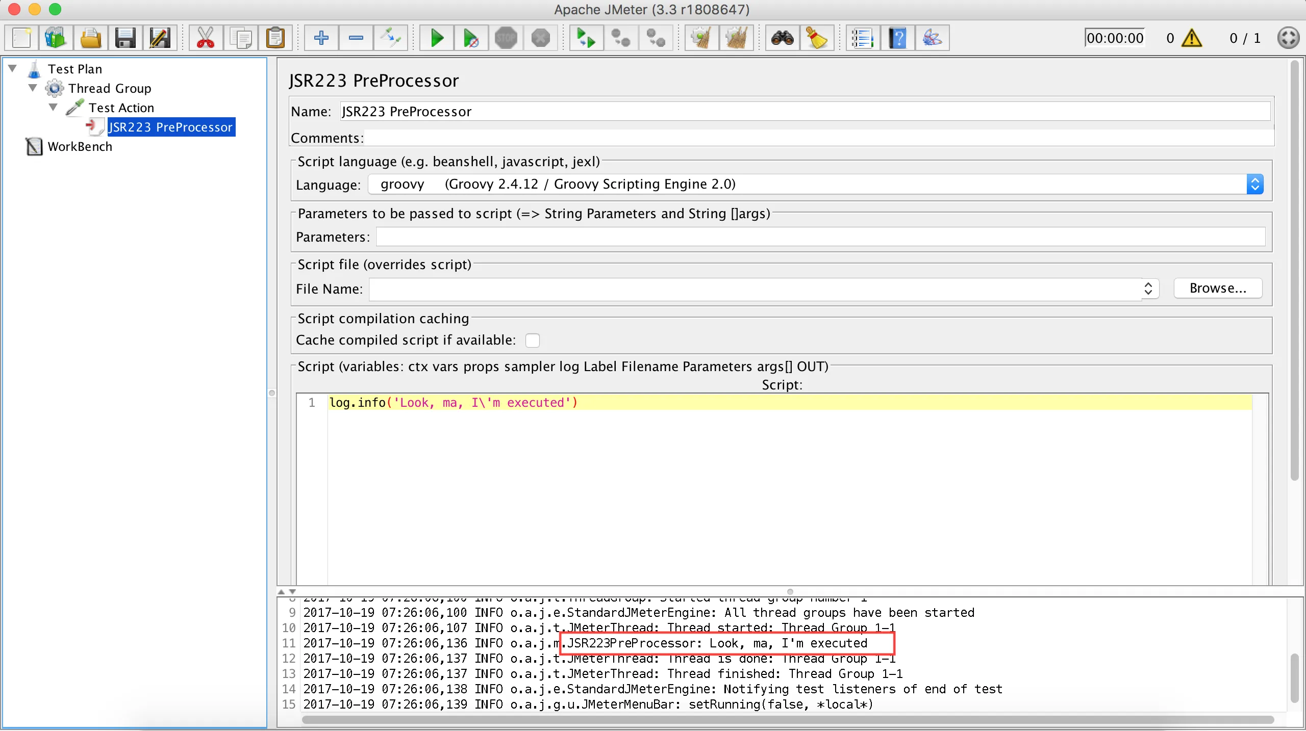Click the Cut scissors icon
Image resolution: width=1306 pixels, height=731 pixels.
tap(205, 38)
